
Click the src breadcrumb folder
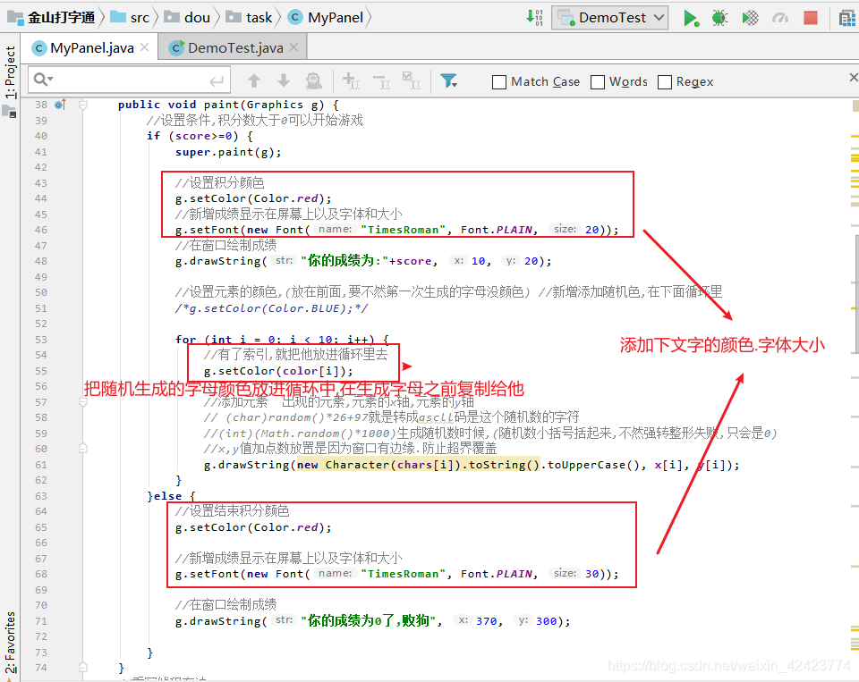pos(130,18)
